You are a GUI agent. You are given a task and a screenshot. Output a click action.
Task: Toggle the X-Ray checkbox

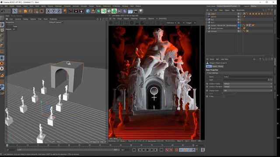(224, 96)
